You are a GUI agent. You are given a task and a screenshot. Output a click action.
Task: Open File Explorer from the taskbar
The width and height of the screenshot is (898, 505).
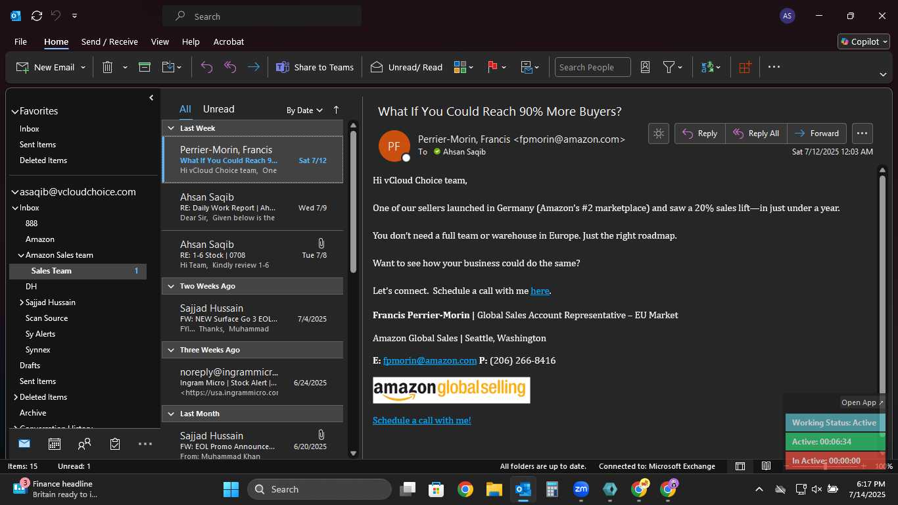494,489
